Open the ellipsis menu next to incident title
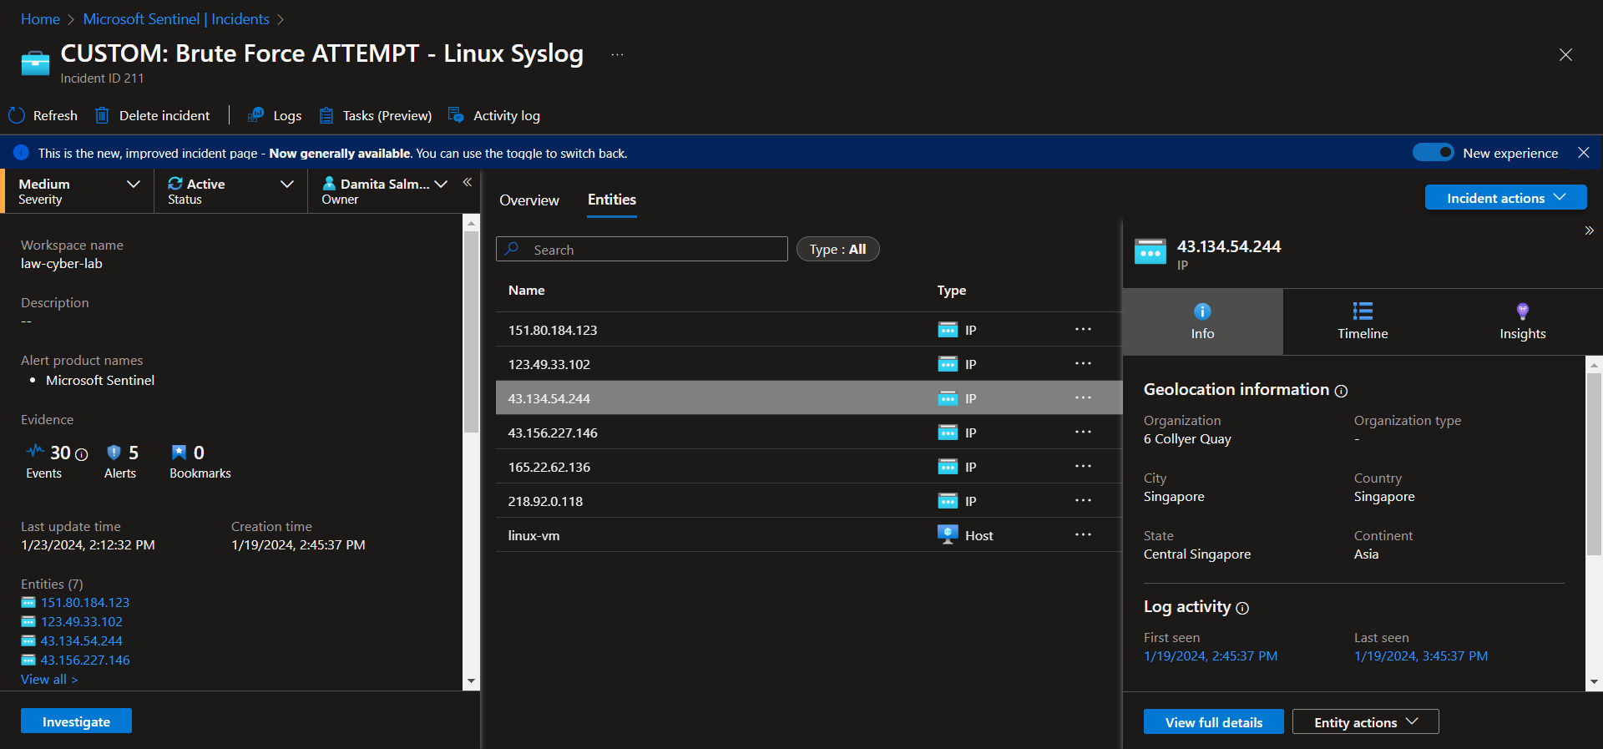The image size is (1603, 749). (x=617, y=54)
